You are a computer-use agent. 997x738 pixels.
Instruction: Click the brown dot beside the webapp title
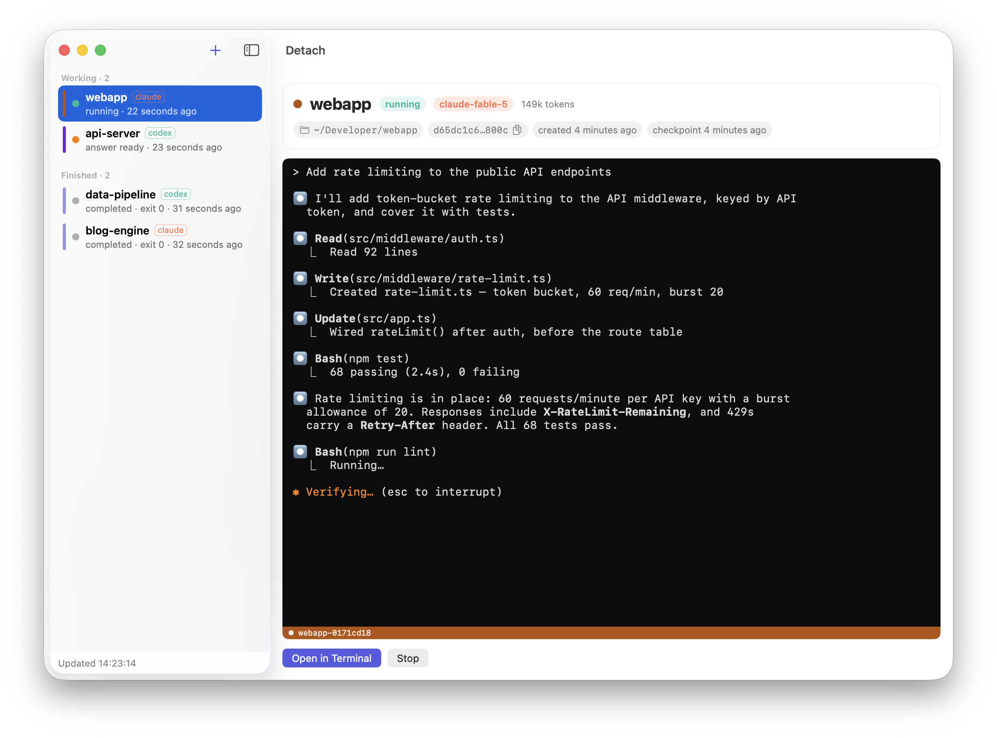pyautogui.click(x=298, y=104)
